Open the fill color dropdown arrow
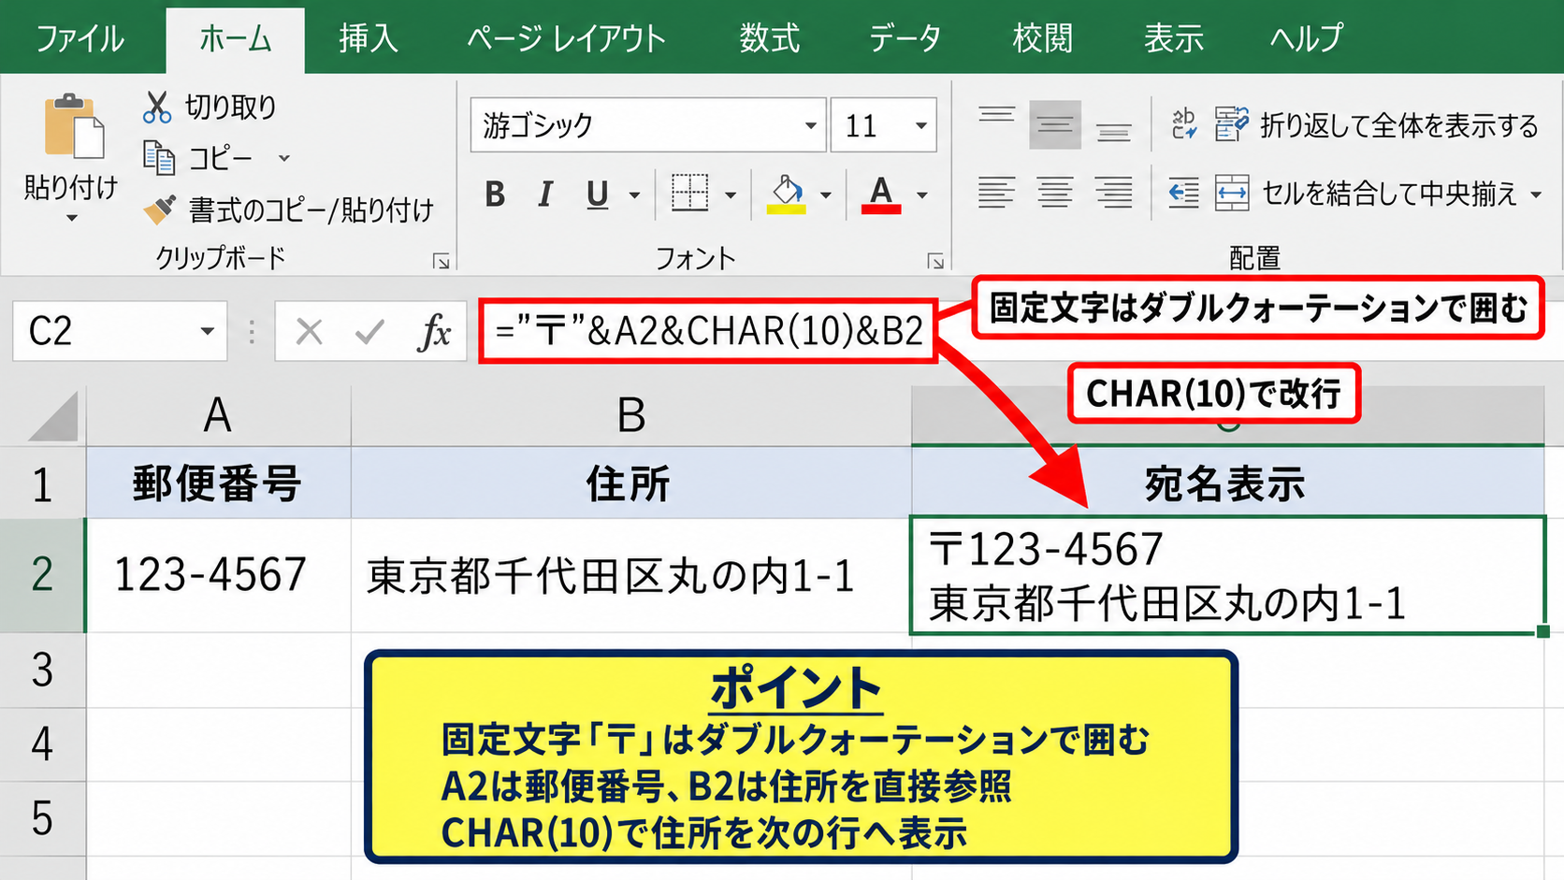Image resolution: width=1564 pixels, height=880 pixels. click(825, 195)
